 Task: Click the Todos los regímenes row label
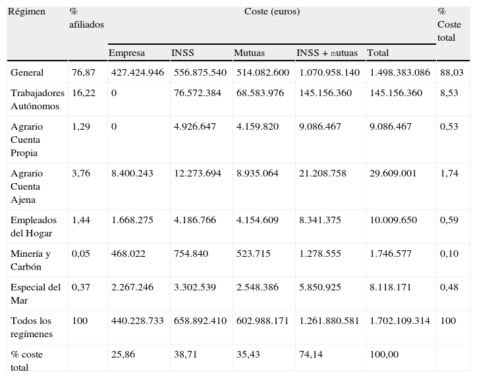[x=31, y=327]
